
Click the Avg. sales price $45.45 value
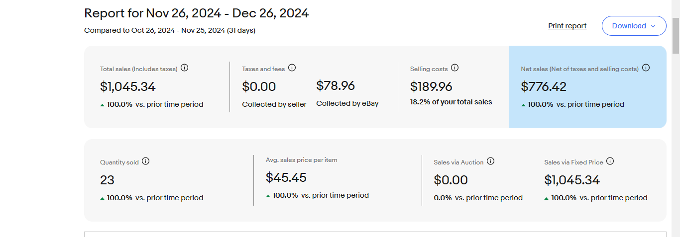(286, 178)
